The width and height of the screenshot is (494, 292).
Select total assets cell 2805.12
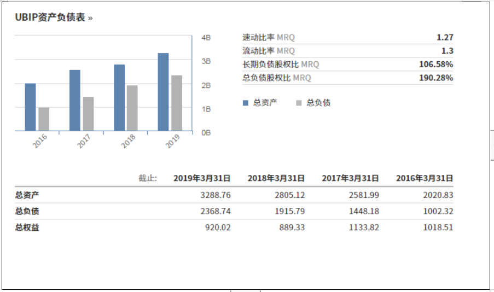click(290, 195)
